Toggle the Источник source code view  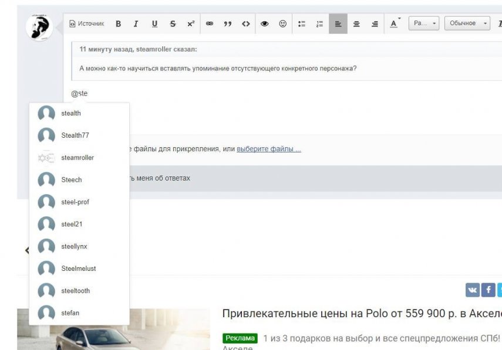tap(87, 23)
